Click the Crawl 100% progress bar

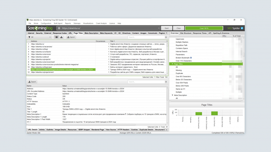[204, 28]
